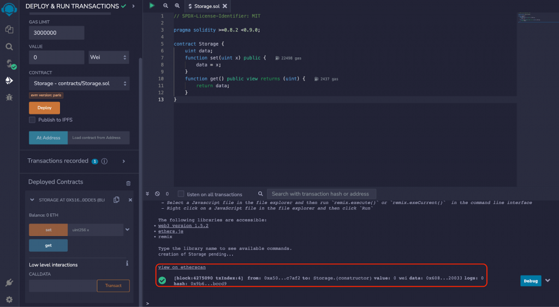Click the pending transactions count 0

click(167, 194)
